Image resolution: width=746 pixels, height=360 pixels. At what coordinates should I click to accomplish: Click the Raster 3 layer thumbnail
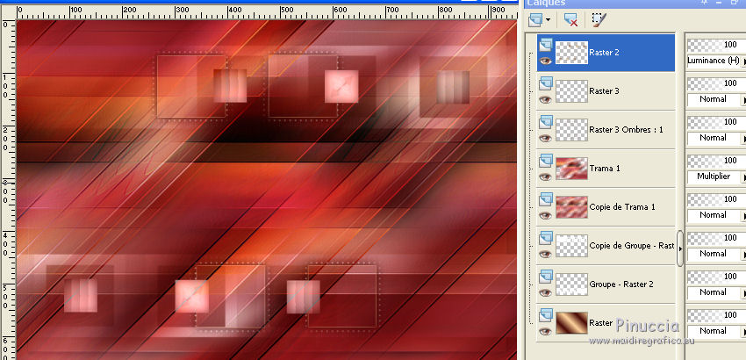[572, 91]
